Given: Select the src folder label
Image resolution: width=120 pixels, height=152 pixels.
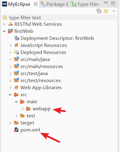Looking at the screenshot, I should click(24, 95).
